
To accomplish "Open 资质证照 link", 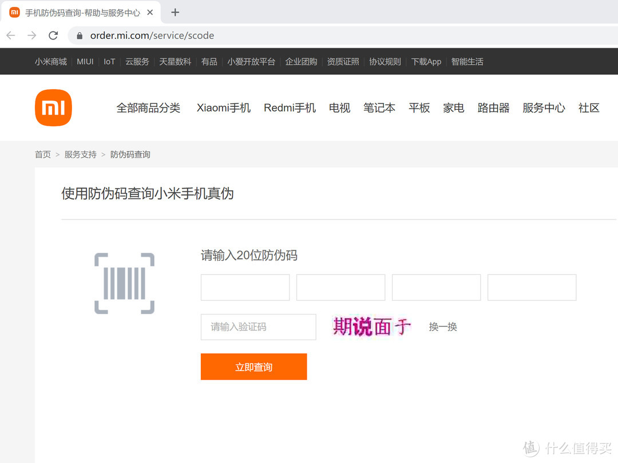I will click(x=343, y=62).
